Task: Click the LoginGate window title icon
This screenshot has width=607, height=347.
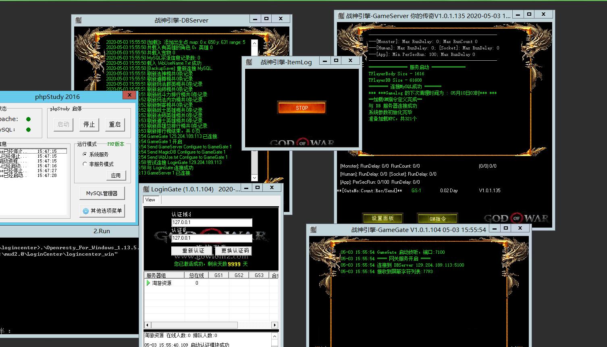Action: pos(147,189)
